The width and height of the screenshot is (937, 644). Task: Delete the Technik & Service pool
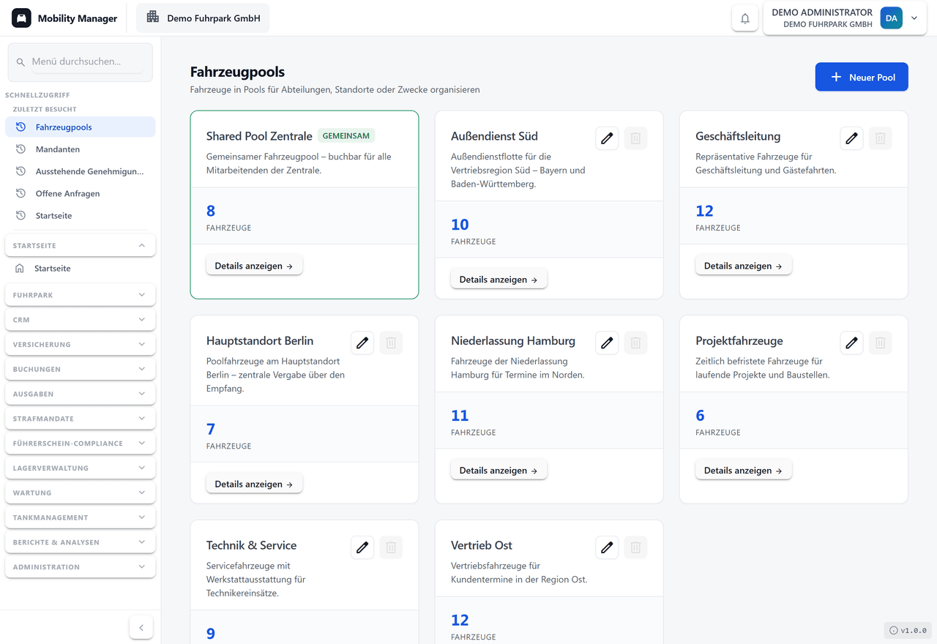tap(391, 547)
